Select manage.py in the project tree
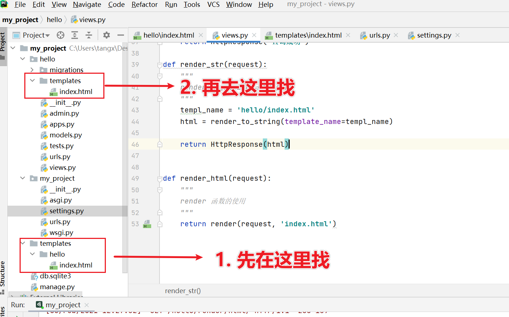Viewport: 509px width, 317px height. (x=57, y=287)
